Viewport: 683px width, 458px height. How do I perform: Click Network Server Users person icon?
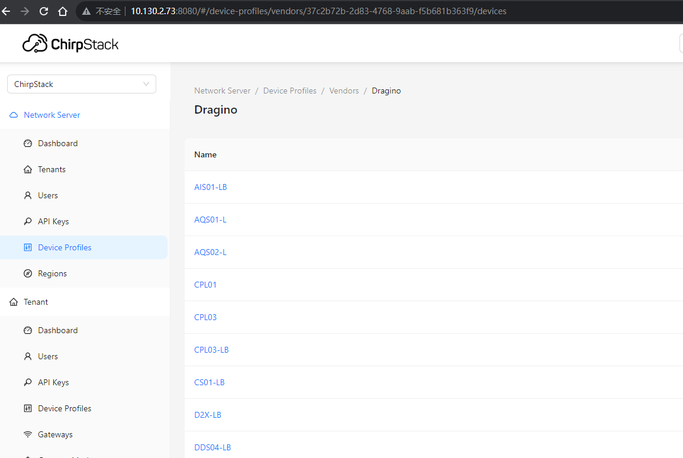click(28, 195)
